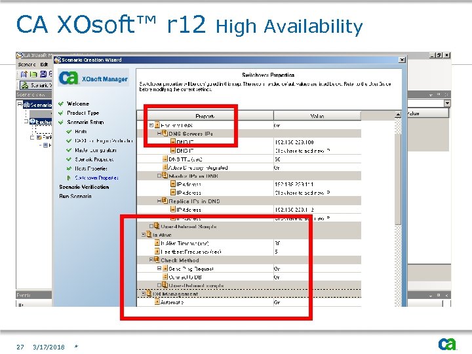Viewport: 472px width, 354px height.
Task: Click the Heartbeat Frequency property icon
Action: click(157, 251)
